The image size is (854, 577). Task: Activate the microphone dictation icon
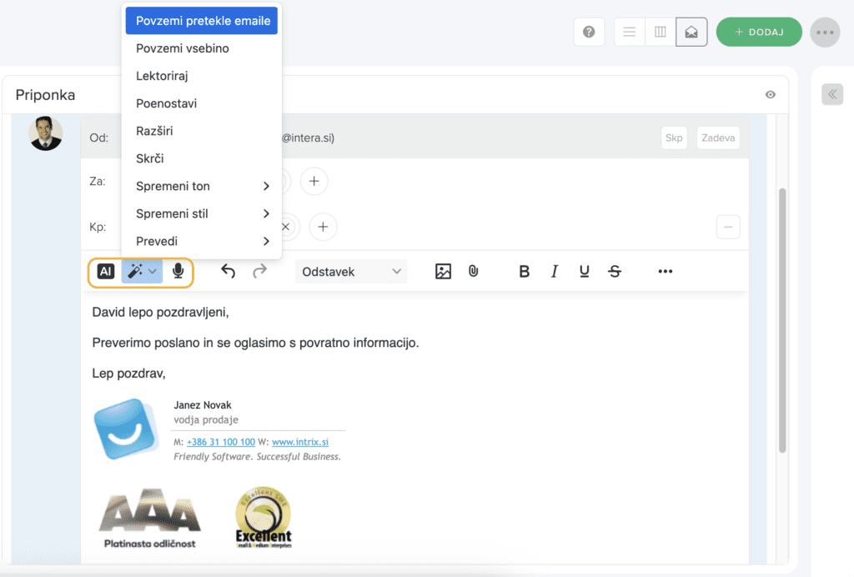[x=178, y=271]
